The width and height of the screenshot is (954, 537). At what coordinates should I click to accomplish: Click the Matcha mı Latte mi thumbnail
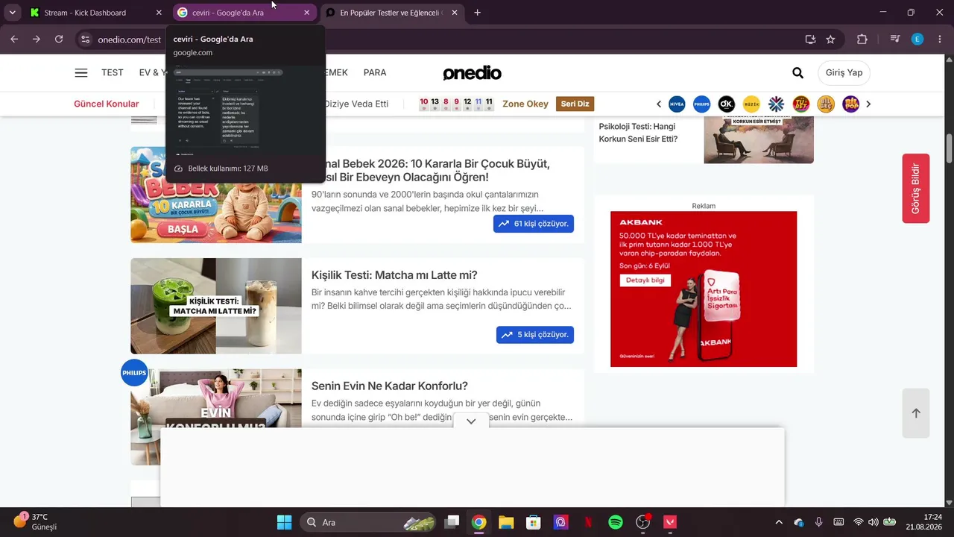click(x=216, y=306)
